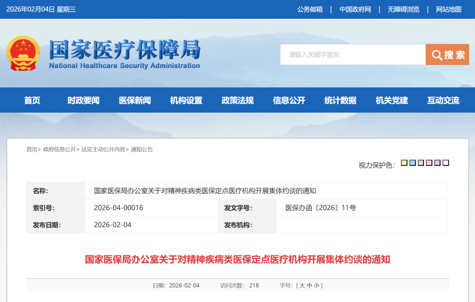Click 大 to enlarge font size
The height and width of the screenshot is (302, 475).
(302, 285)
